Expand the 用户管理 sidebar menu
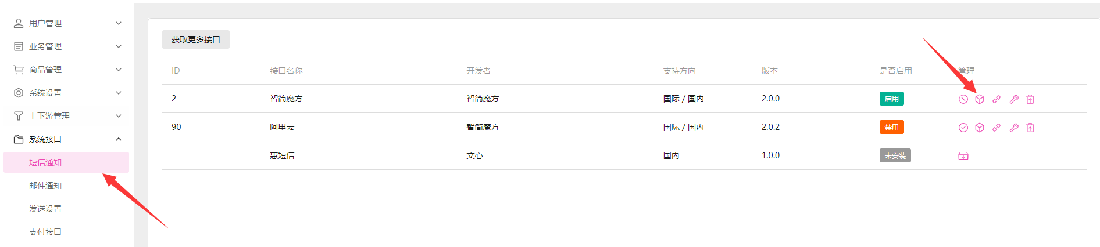 pyautogui.click(x=66, y=23)
